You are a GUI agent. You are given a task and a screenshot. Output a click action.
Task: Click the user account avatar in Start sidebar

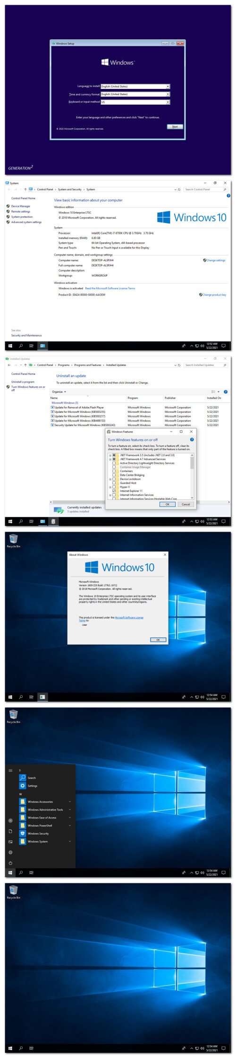tap(10, 820)
